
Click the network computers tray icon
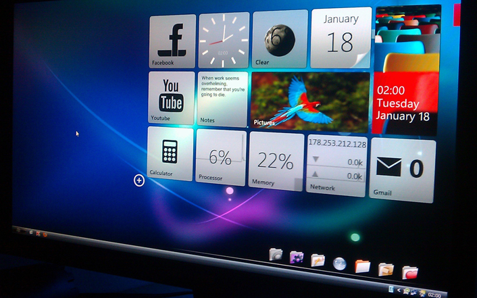coord(413,293)
